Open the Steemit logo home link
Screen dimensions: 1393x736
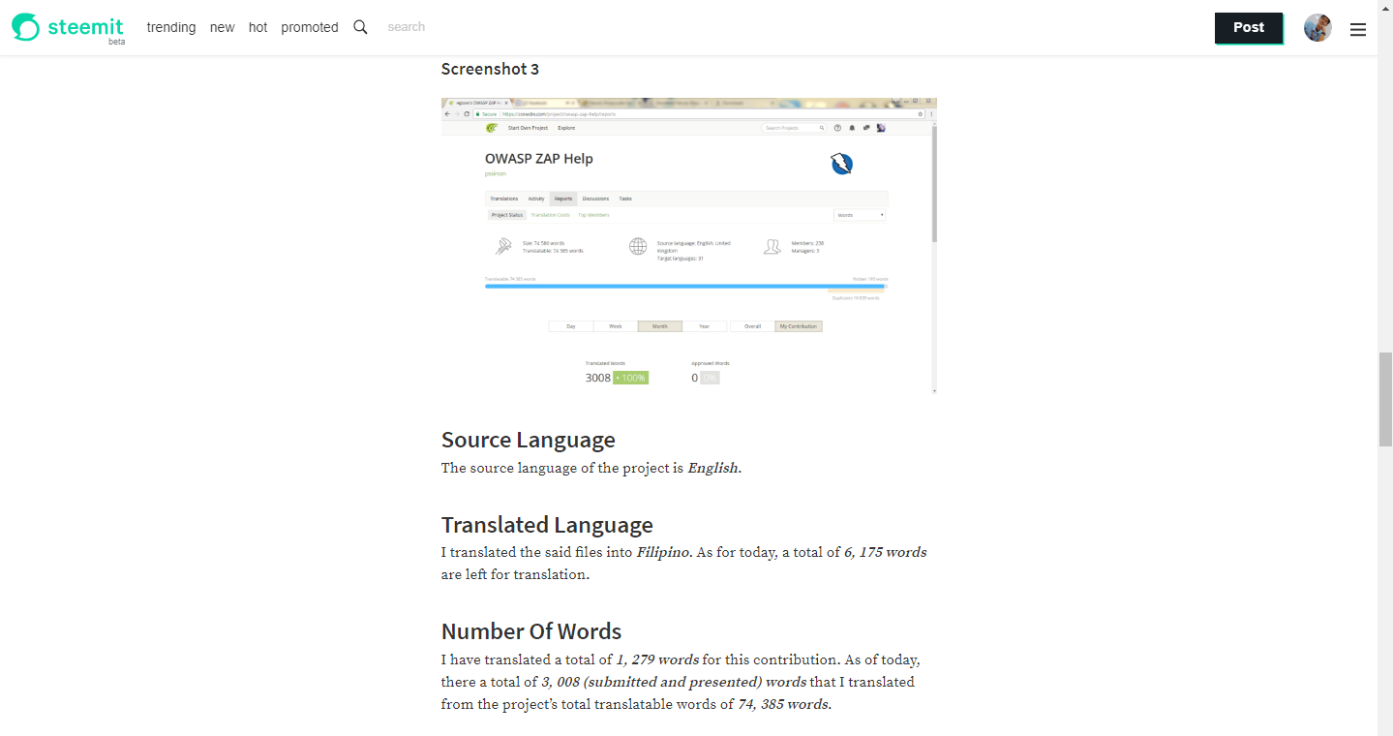[68, 27]
